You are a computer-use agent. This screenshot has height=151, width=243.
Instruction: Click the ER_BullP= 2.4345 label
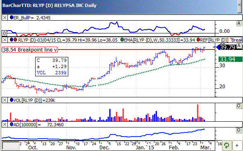32,18
